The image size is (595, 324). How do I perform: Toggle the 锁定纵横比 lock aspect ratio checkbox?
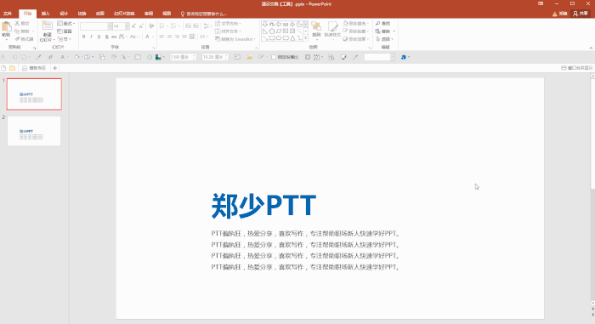[x=274, y=57]
